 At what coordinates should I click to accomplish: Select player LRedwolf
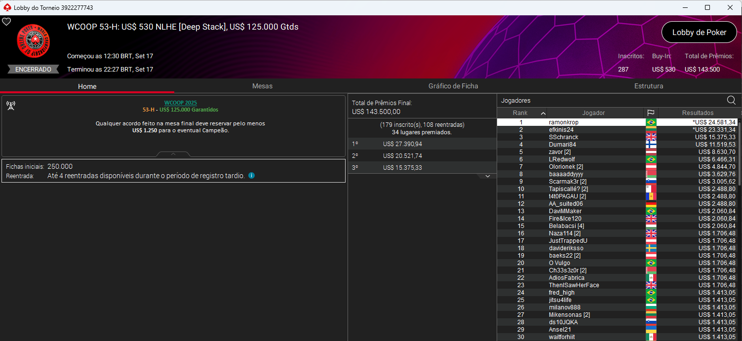point(562,159)
